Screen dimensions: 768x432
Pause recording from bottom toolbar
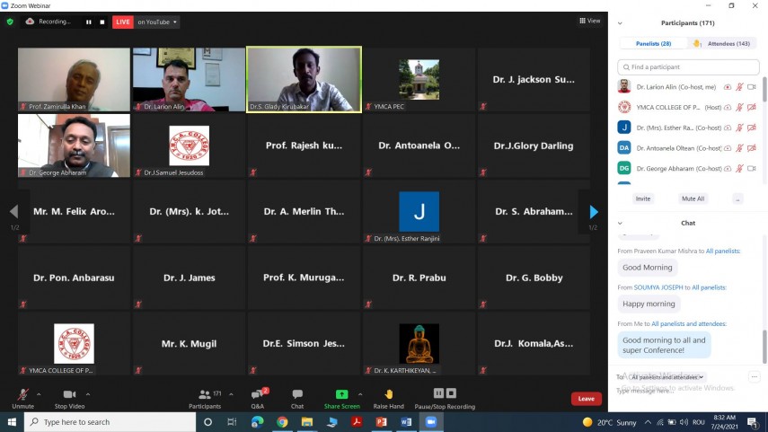[438, 393]
